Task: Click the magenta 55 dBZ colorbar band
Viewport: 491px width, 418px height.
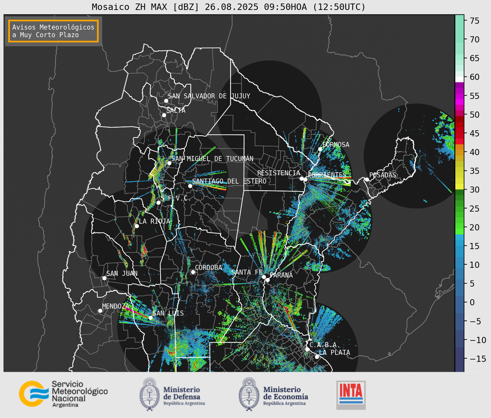Action: (x=459, y=96)
